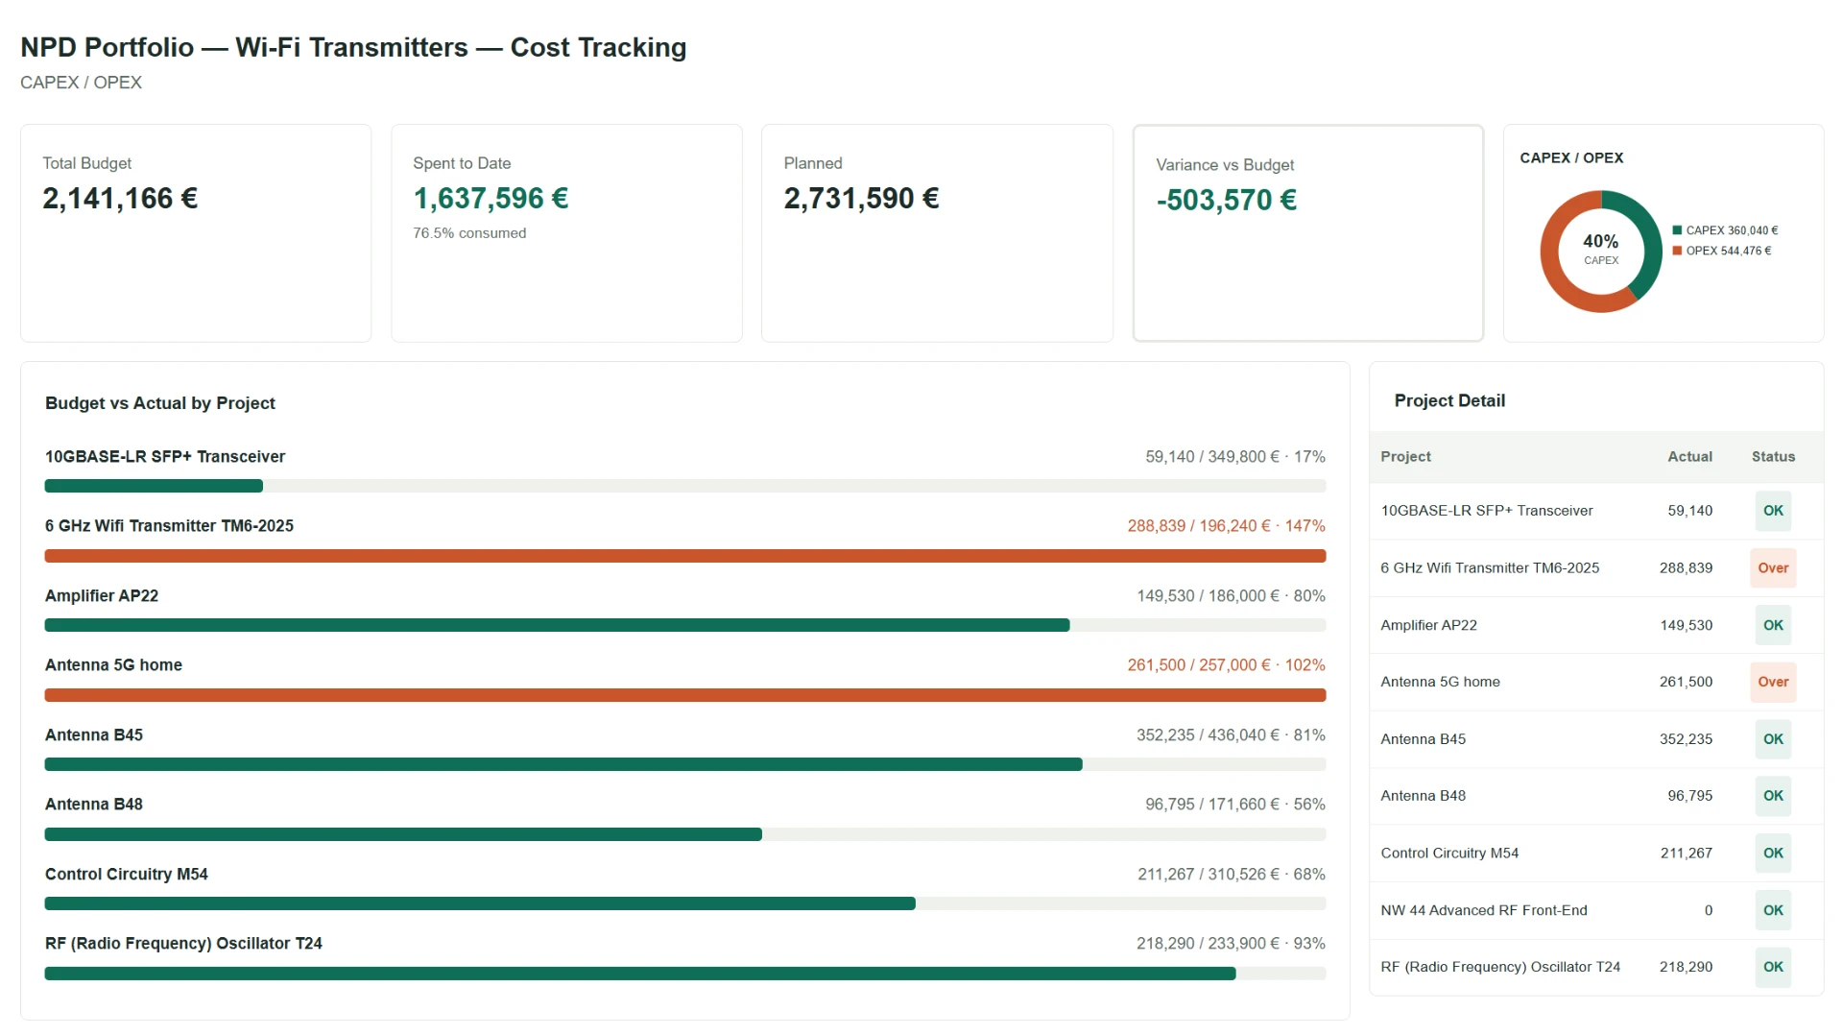Select Amplifier AP22 in Project Detail table
Viewport: 1843px width, 1035px height.
click(1596, 625)
